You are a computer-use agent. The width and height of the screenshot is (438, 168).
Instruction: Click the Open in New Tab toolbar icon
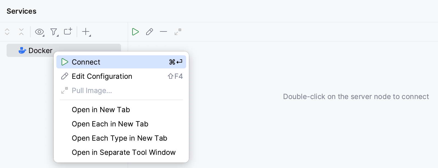pyautogui.click(x=68, y=31)
